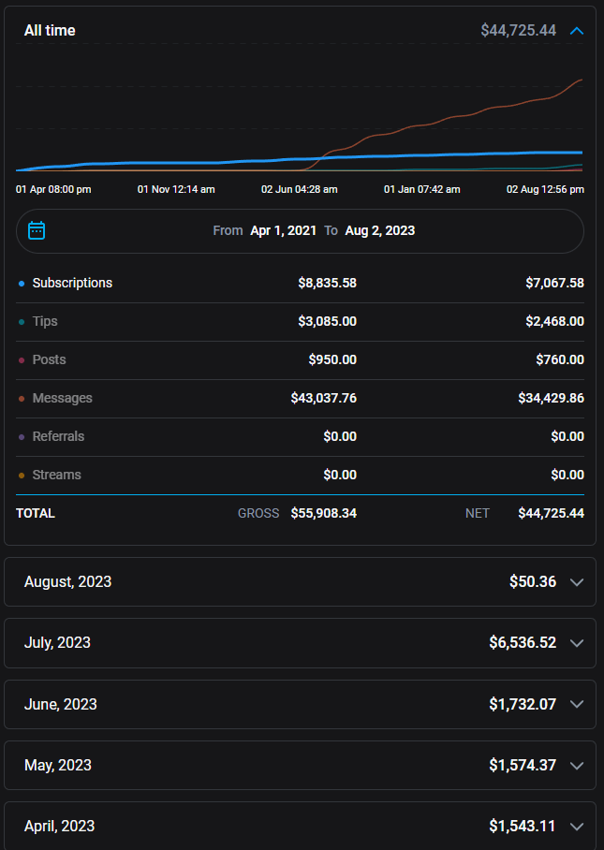Screen dimensions: 604x850
Task: Toggle the Tips series legend dot
Action: click(x=22, y=322)
